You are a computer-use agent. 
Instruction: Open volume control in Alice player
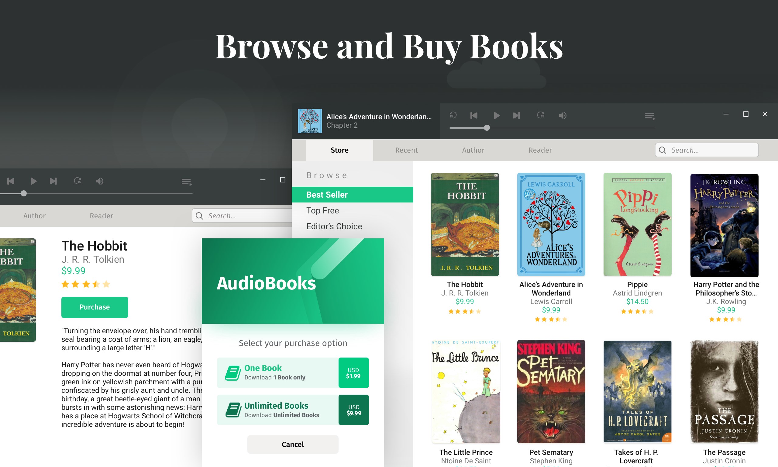tap(563, 116)
